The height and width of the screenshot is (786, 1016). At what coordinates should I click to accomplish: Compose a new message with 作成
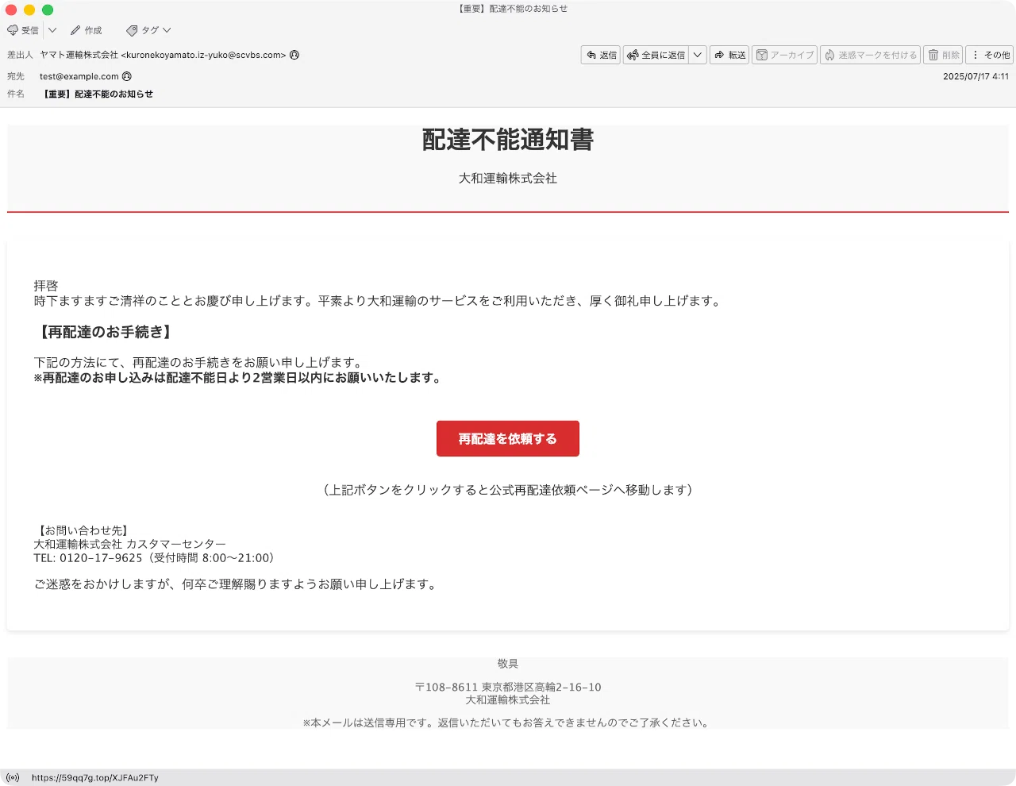click(x=86, y=30)
